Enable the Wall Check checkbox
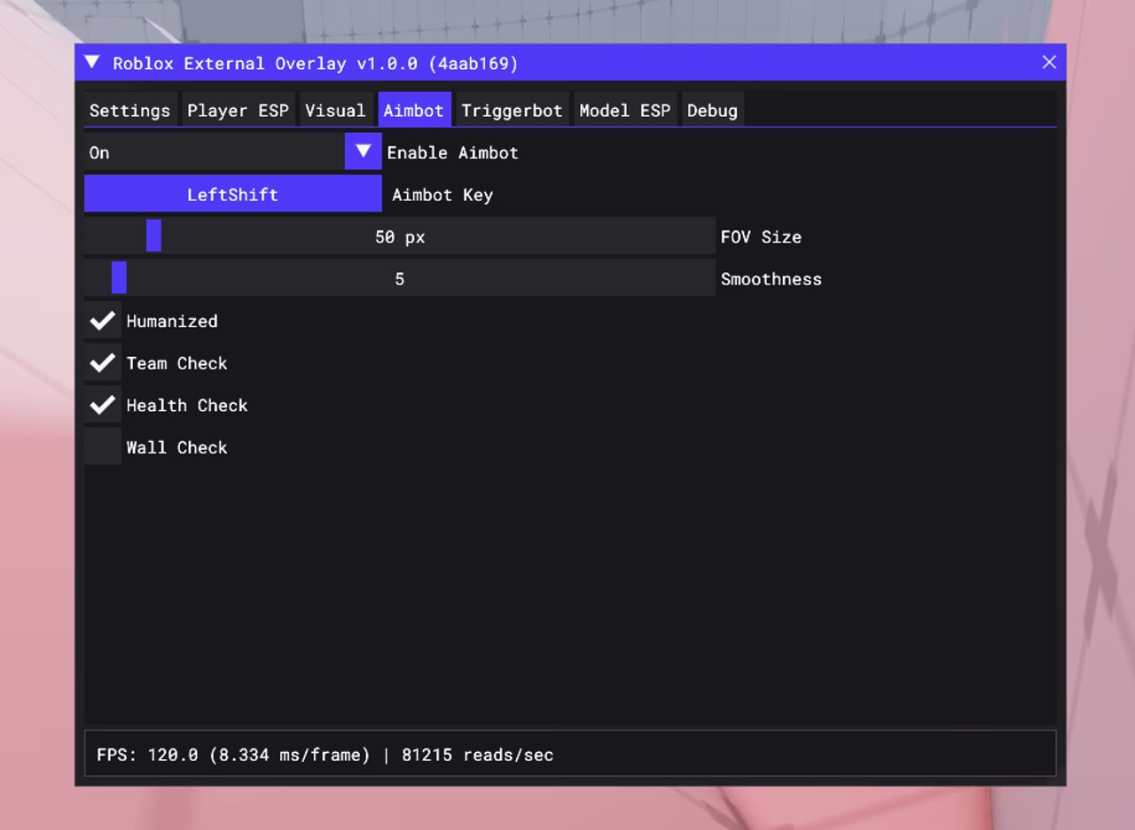The width and height of the screenshot is (1135, 830). [103, 446]
